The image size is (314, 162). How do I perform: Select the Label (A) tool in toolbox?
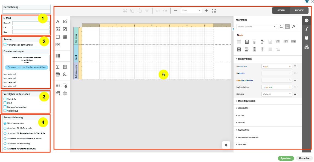pyautogui.click(x=58, y=21)
